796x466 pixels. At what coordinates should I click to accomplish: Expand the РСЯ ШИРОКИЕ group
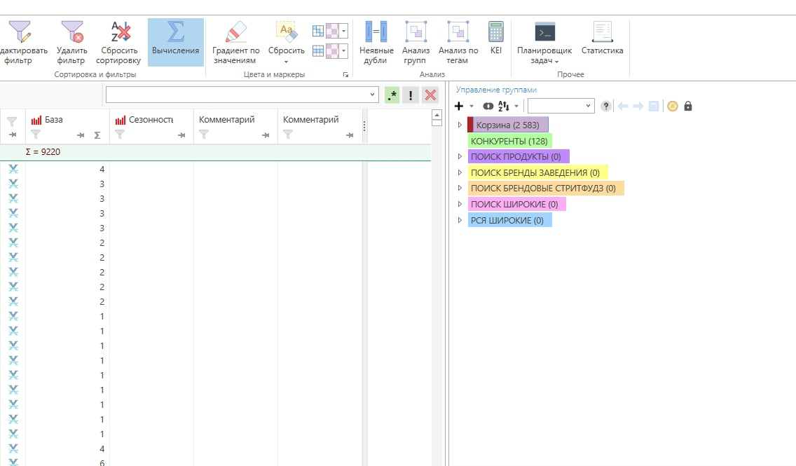click(x=460, y=220)
